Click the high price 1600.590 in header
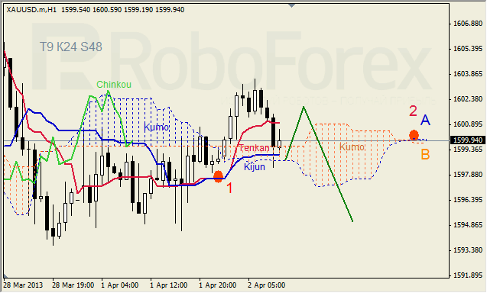Viewport: 487px width, 293px height. [x=107, y=10]
